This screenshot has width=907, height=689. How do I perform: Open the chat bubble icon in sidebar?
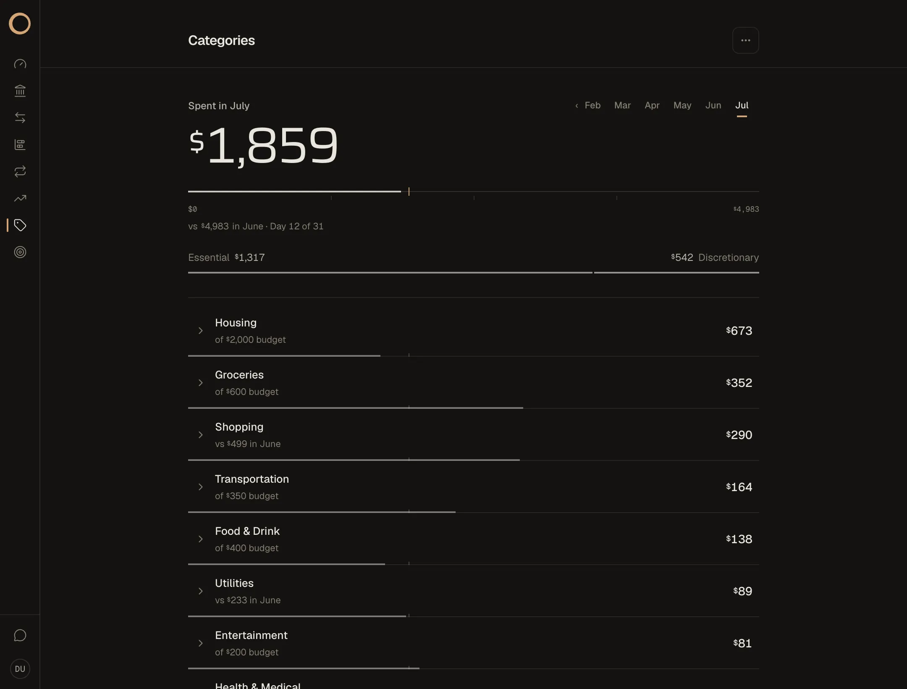[20, 635]
